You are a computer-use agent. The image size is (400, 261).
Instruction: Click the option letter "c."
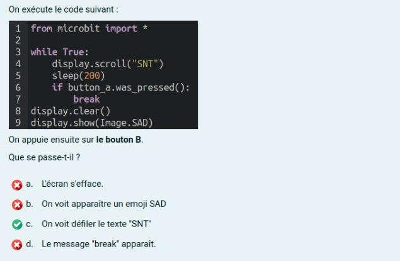pyautogui.click(x=30, y=224)
